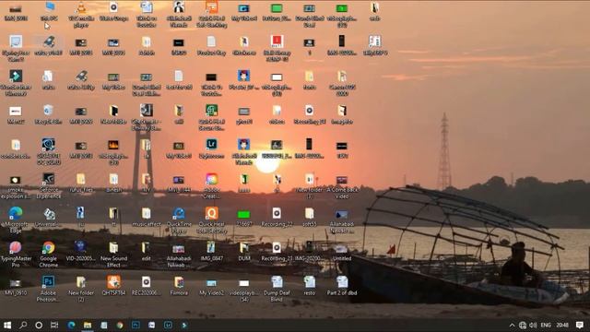Select the rufus_files folder
This screenshot has height=332, width=590.
point(81,183)
